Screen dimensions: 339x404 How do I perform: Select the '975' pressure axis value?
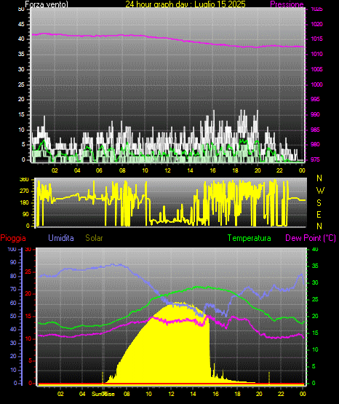[x=315, y=159]
